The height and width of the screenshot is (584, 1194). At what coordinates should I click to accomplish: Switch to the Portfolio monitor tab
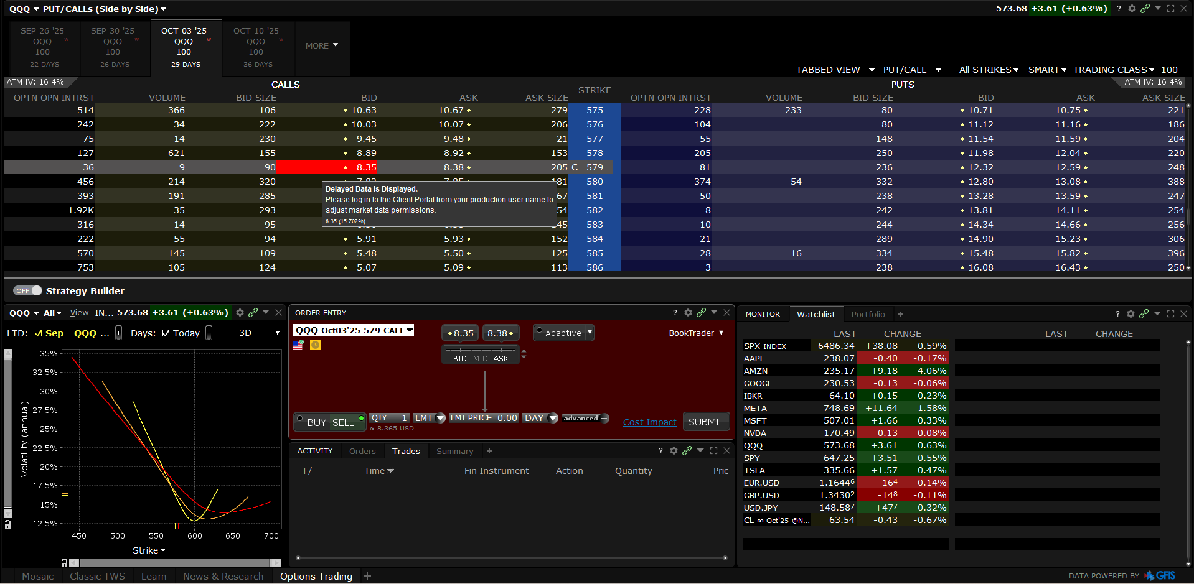[x=868, y=314]
